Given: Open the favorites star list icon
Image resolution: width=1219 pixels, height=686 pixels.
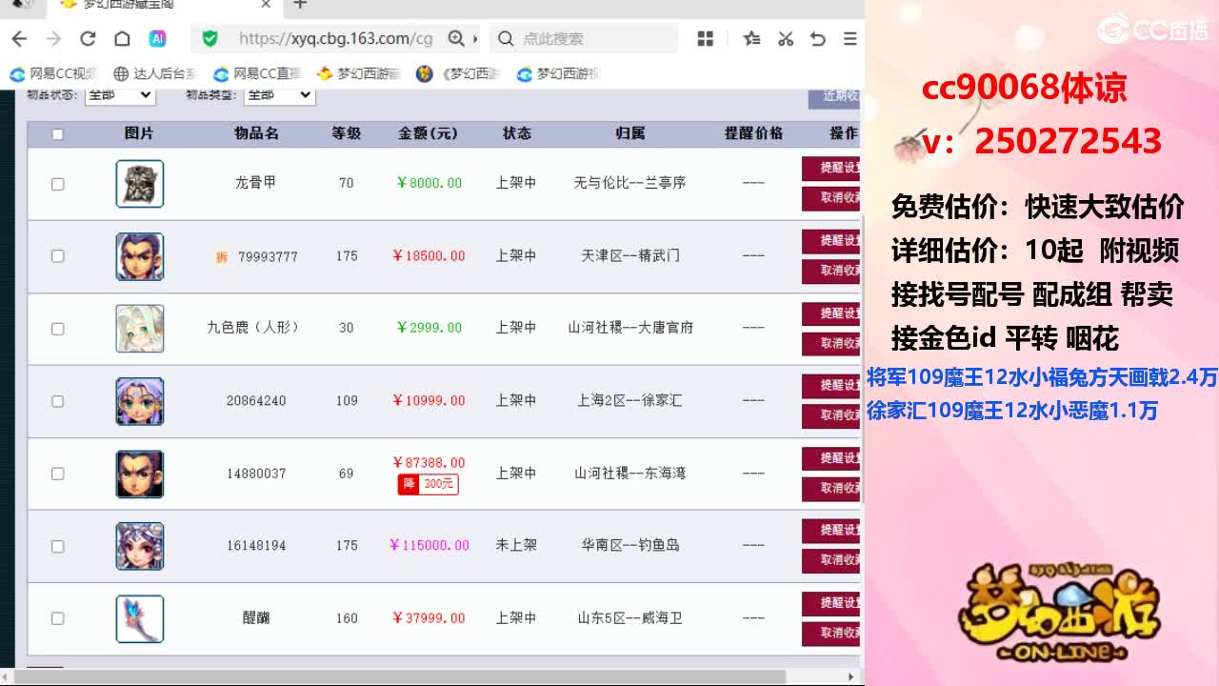Looking at the screenshot, I should pos(752,39).
